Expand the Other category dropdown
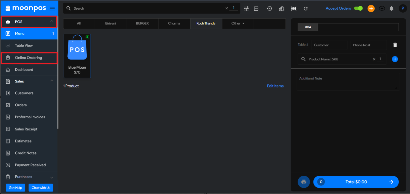The image size is (410, 194). (238, 24)
